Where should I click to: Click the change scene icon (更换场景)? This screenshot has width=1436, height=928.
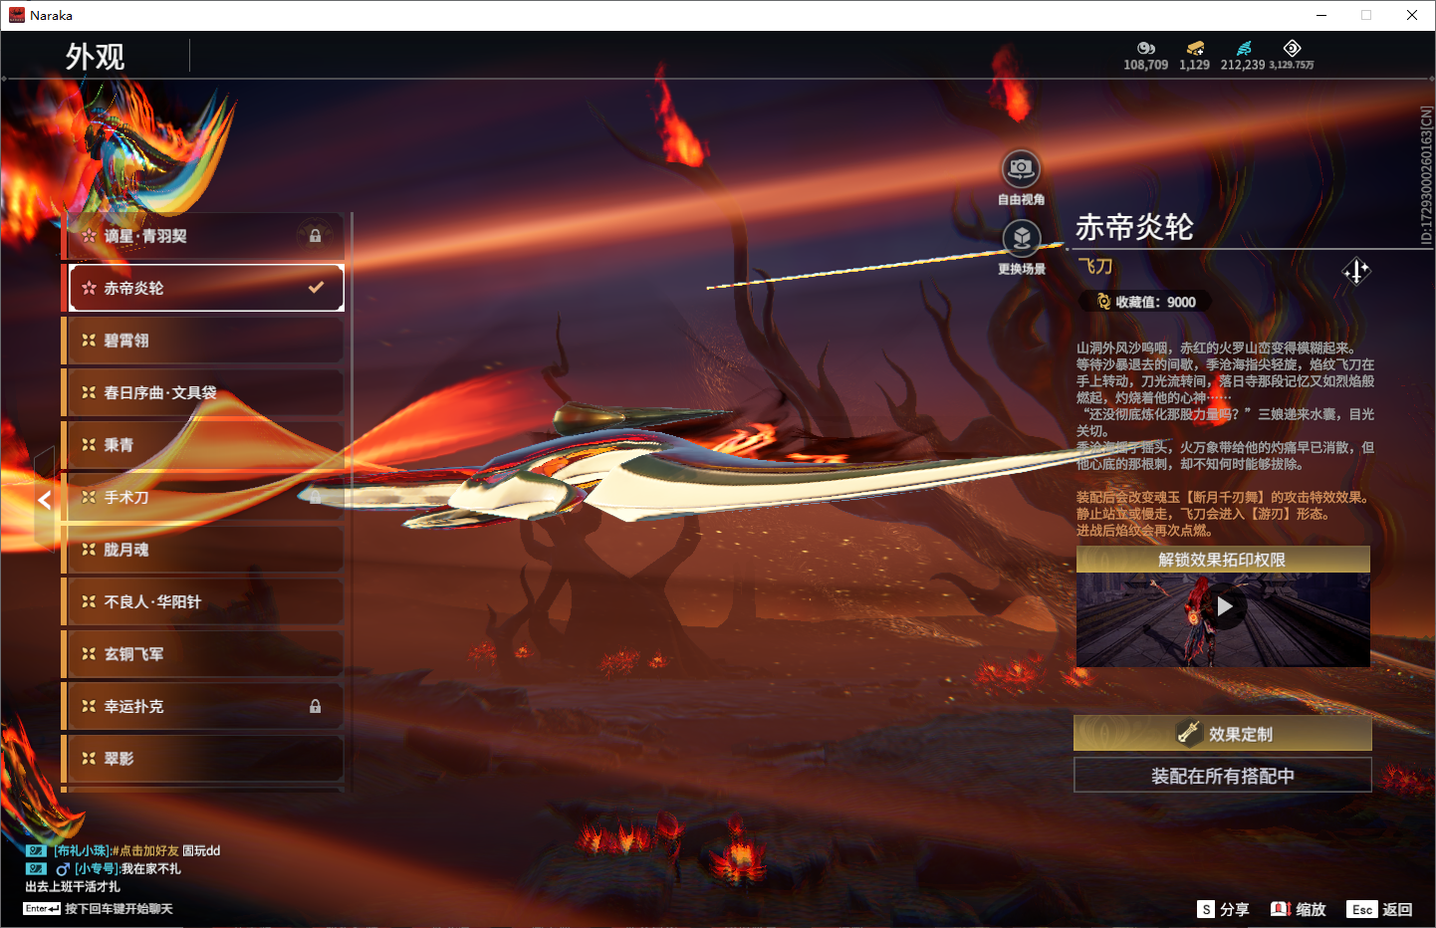pos(1022,238)
